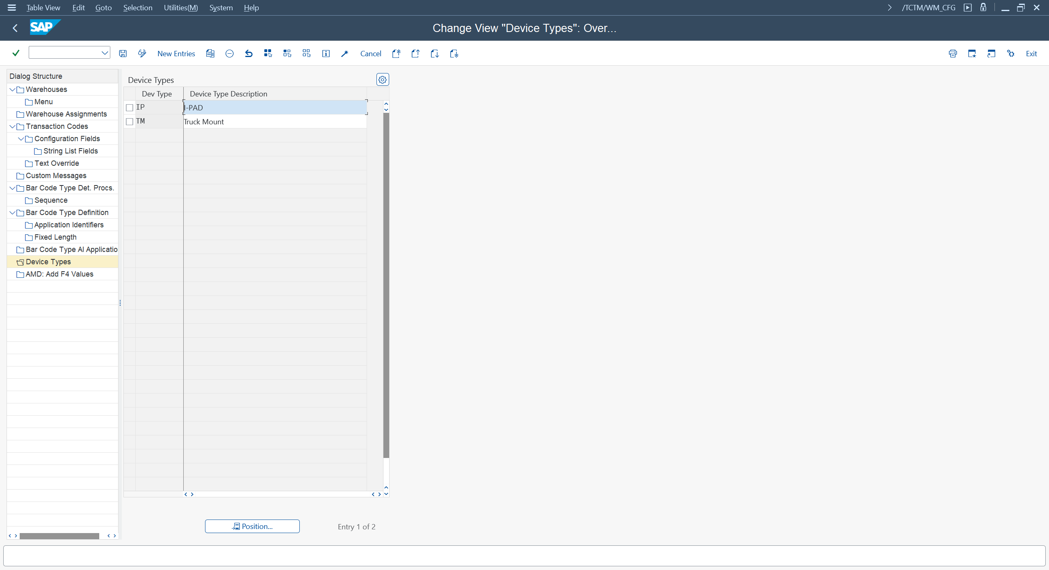Collapse the Transaction Codes node
This screenshot has height=570, width=1049.
pos(13,126)
